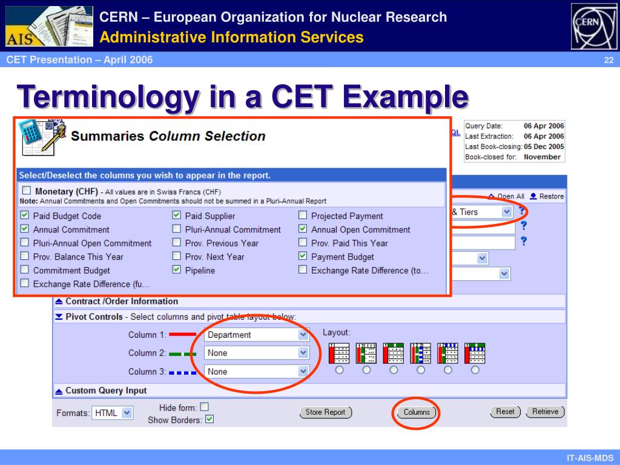Select the second layout radio button
Image resolution: width=620 pixels, height=465 pixels.
pos(366,370)
